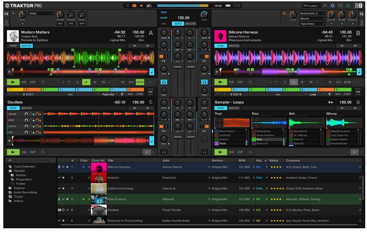Image resolution: width=367 pixels, height=233 pixels.
Task: Open History in browser tree
Action: [18, 201]
